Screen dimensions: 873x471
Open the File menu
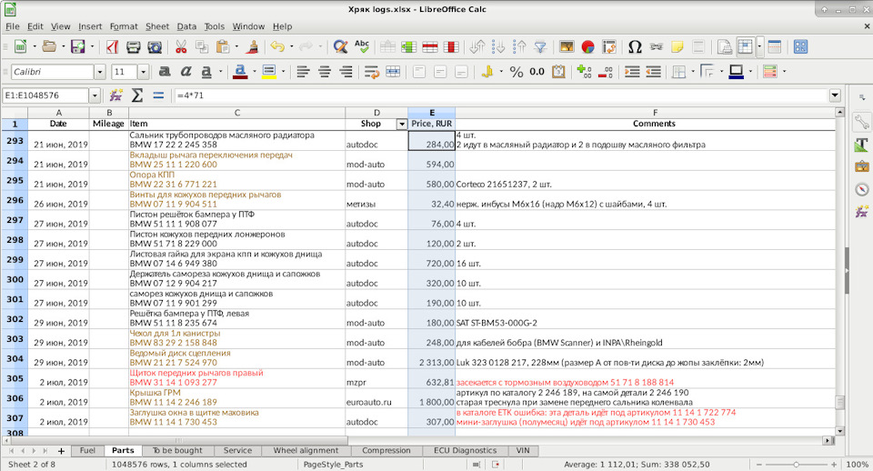pyautogui.click(x=12, y=26)
